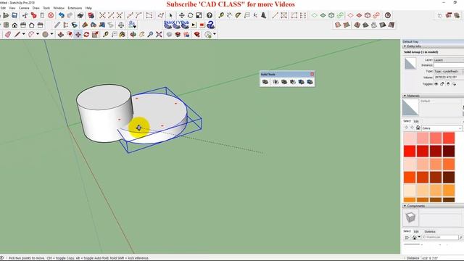Close the Solid Tools floating toolbar
This screenshot has width=464, height=261.
point(312,74)
